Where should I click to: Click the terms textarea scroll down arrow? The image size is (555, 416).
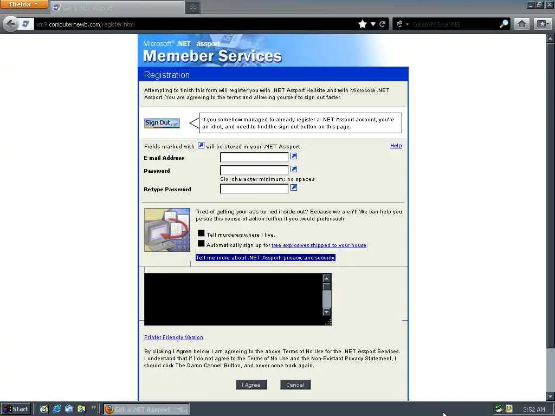click(327, 311)
